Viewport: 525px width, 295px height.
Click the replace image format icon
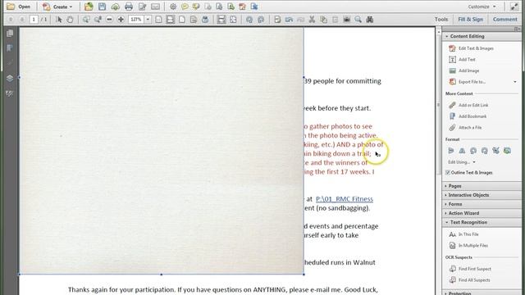(507, 151)
